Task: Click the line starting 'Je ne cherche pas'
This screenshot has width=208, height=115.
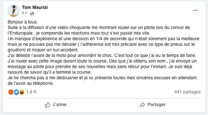Action: coord(102,78)
